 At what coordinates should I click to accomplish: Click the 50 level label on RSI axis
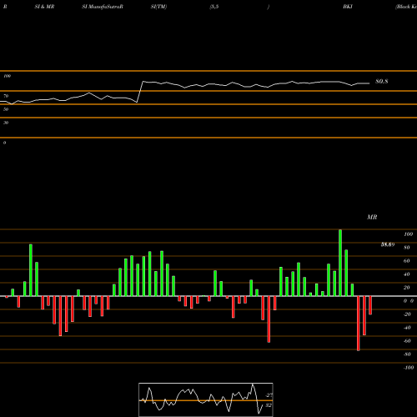[x=6, y=109]
